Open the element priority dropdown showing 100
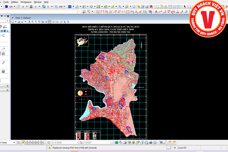 coord(64,6)
